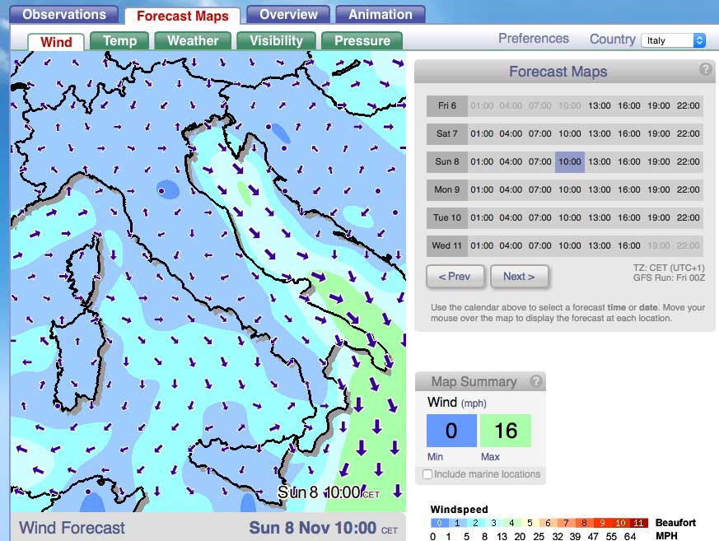Viewport: 719px width, 541px height.
Task: Open the Animation tab
Action: tap(380, 14)
